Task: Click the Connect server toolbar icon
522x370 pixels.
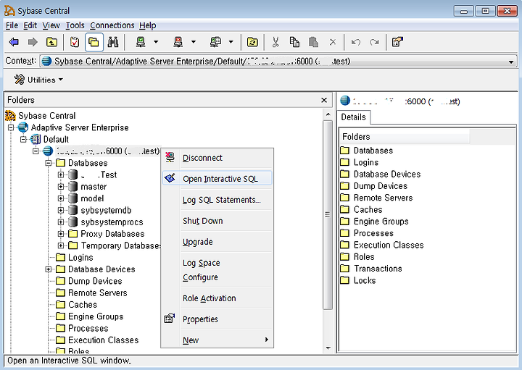Action: 141,42
